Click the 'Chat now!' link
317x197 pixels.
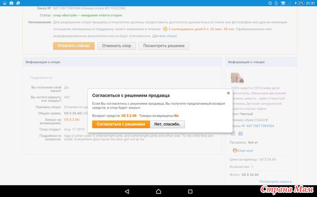(245, 151)
